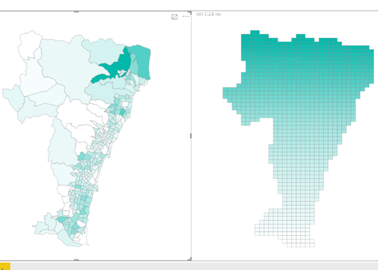The image size is (378, 270).
Task: Click the top-center resize handle of left visual
Action: 76,12
